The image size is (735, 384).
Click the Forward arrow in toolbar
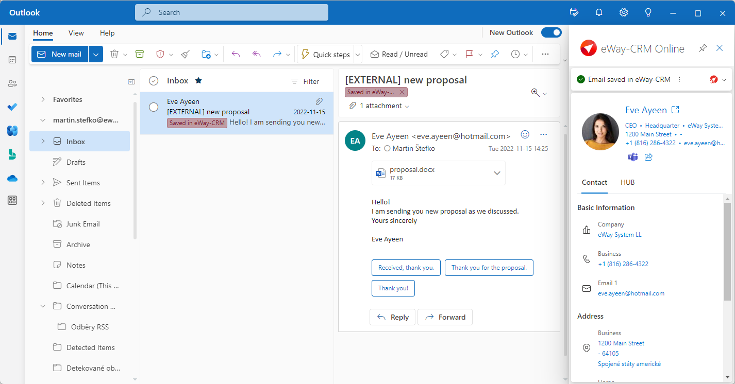click(x=277, y=54)
